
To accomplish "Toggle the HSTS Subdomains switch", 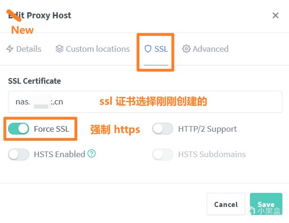I will click(162, 154).
